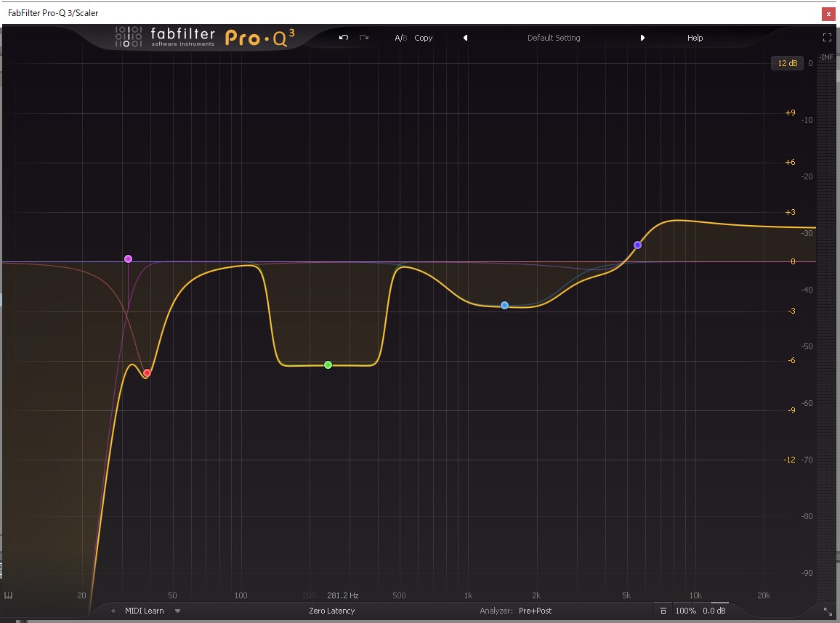The image size is (840, 623).
Task: Close the FabFilter Pro-Q 3 window
Action: coord(828,14)
